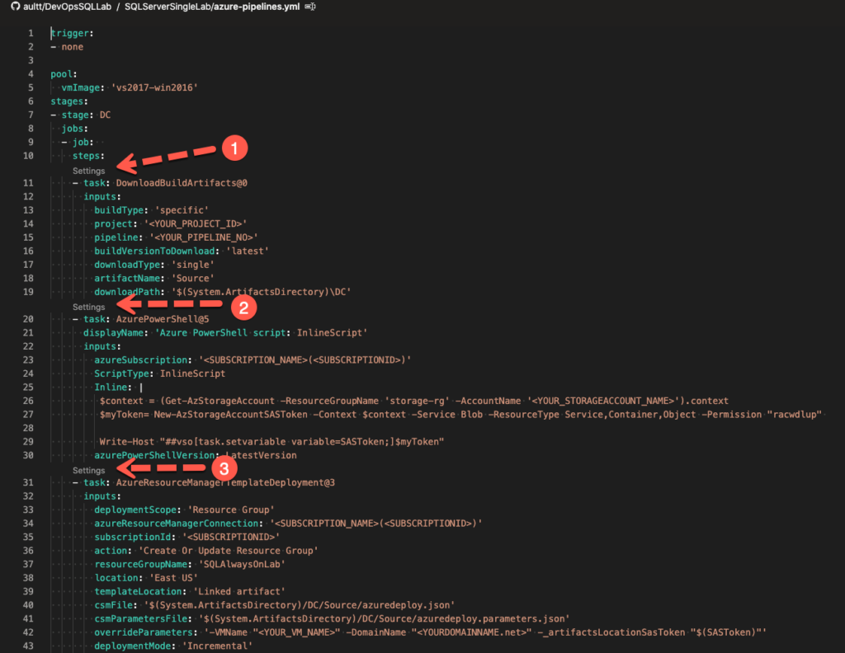
Task: Click artifactName 'Source' value
Action: point(192,278)
